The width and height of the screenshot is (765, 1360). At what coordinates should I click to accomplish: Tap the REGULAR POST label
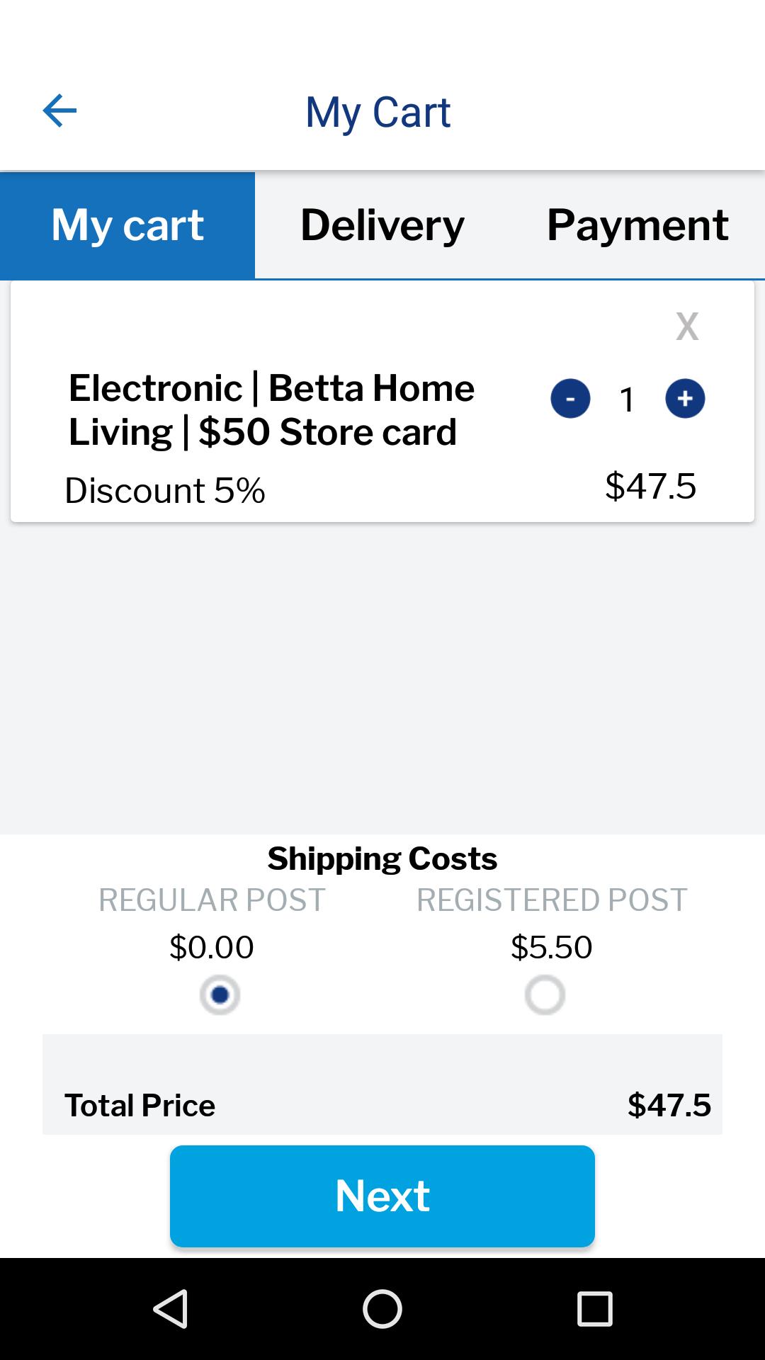pyautogui.click(x=212, y=900)
